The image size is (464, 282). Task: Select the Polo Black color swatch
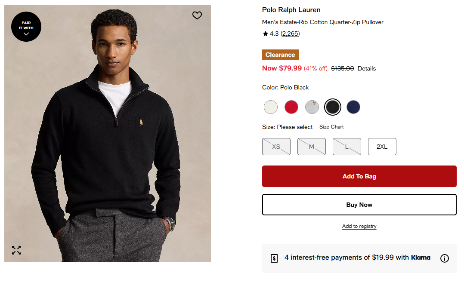333,107
